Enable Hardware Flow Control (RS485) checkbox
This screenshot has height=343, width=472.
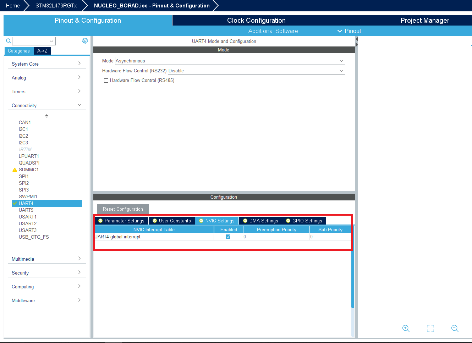point(106,81)
